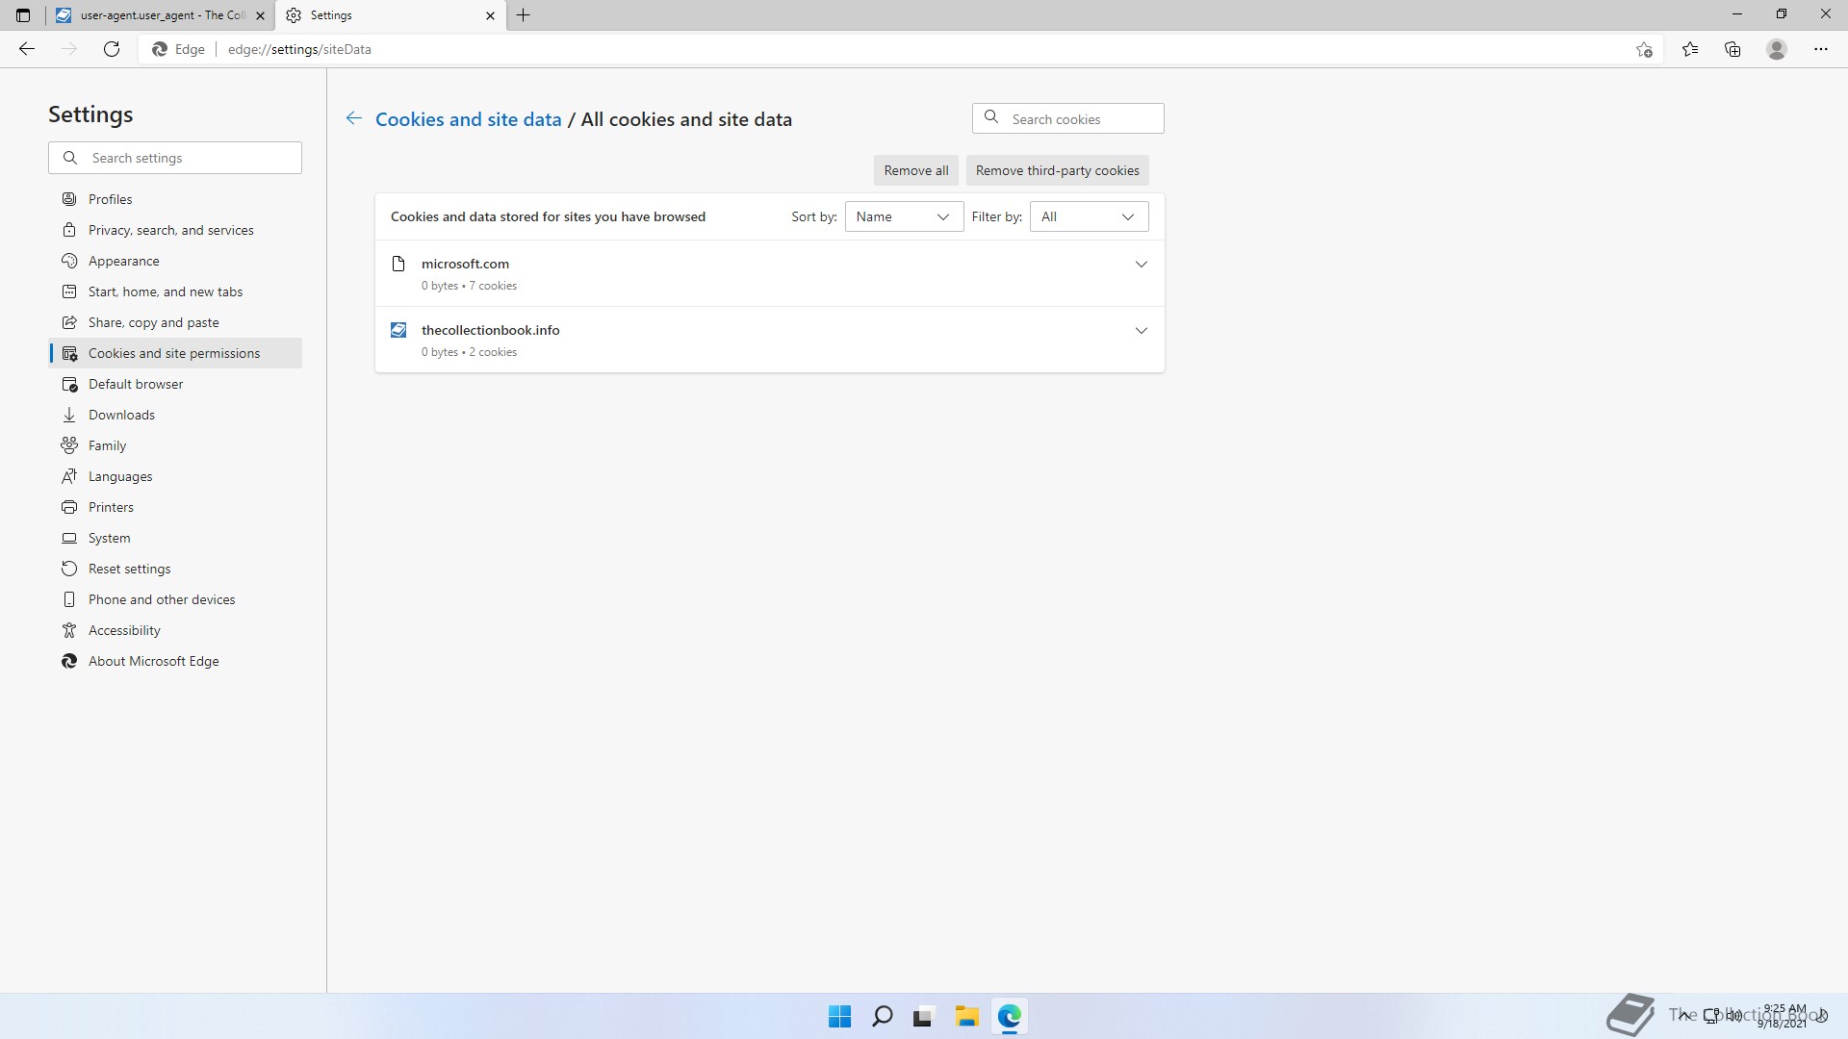The image size is (1848, 1039).
Task: Expand microsoft.com cookie entry
Action: (x=1141, y=264)
